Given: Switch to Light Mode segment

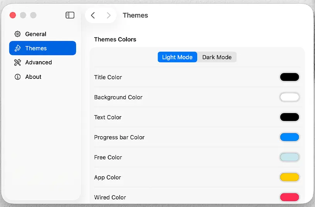Looking at the screenshot, I should point(177,57).
